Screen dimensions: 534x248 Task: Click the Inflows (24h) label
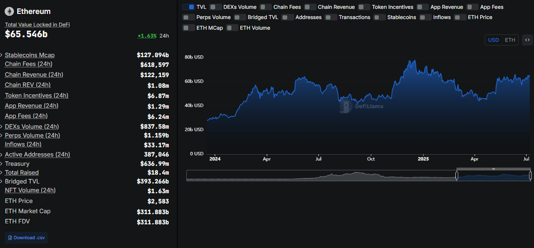23,144
